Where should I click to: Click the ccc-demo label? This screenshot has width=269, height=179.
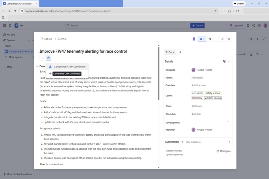click(198, 93)
